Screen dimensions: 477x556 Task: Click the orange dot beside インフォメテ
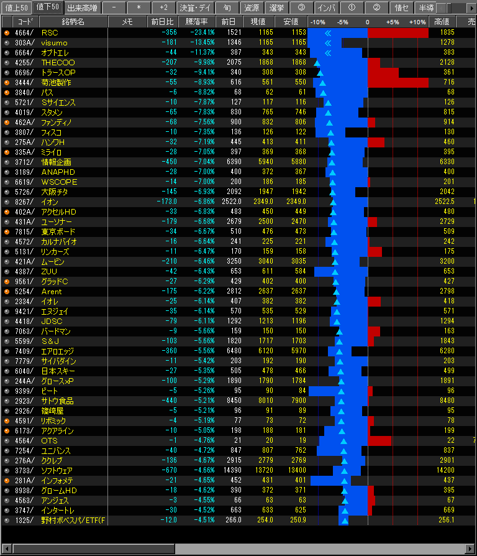click(x=7, y=480)
